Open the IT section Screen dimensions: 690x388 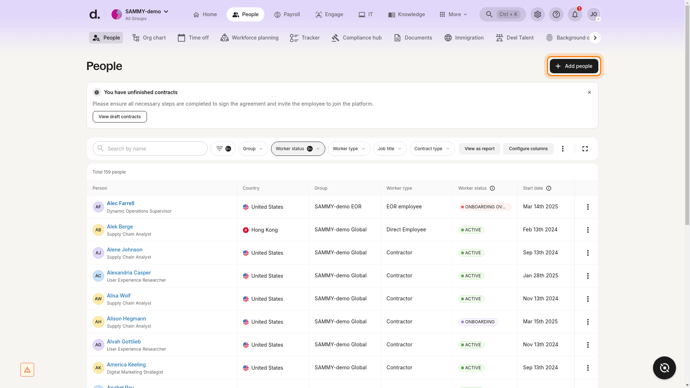click(x=365, y=14)
